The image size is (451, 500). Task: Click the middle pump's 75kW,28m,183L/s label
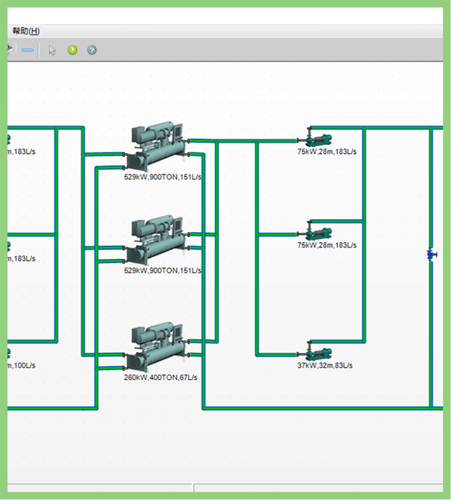[327, 245]
